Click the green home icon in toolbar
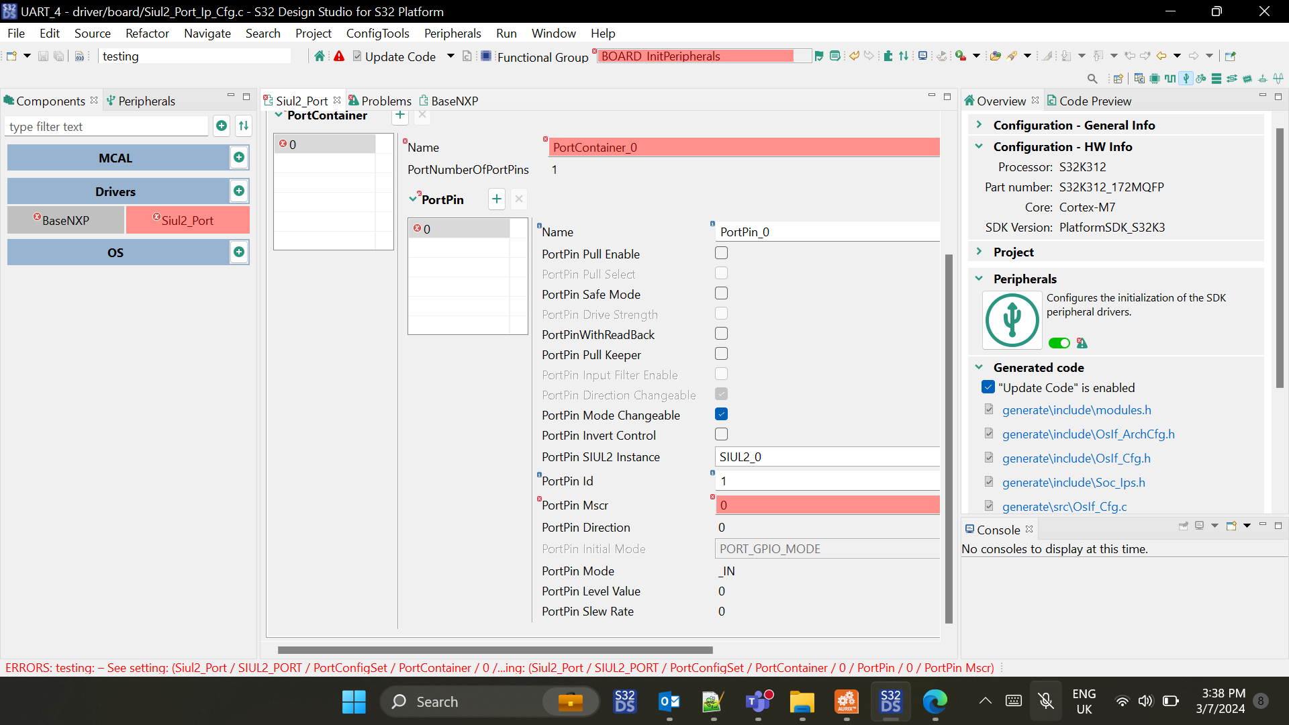 point(320,56)
